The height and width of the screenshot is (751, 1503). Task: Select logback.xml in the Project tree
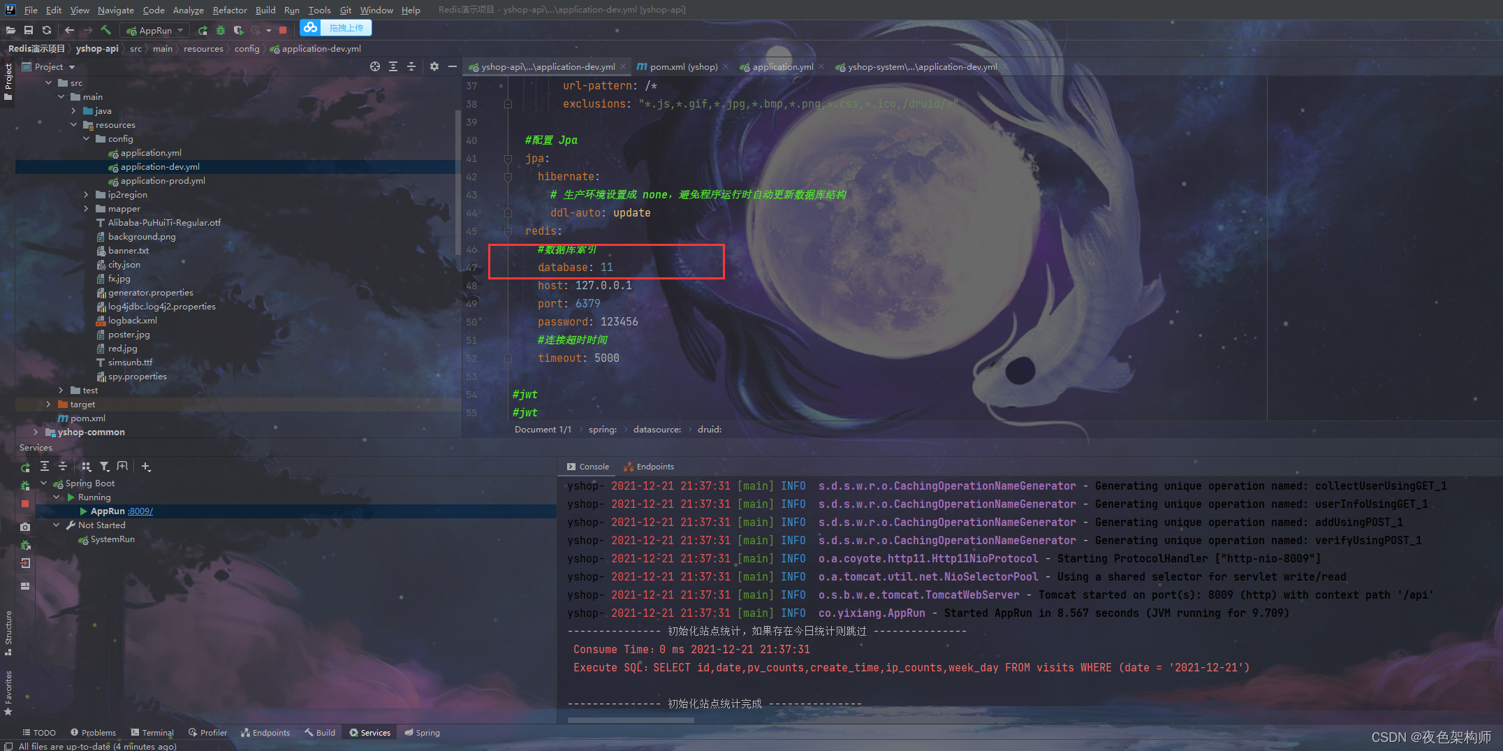132,320
